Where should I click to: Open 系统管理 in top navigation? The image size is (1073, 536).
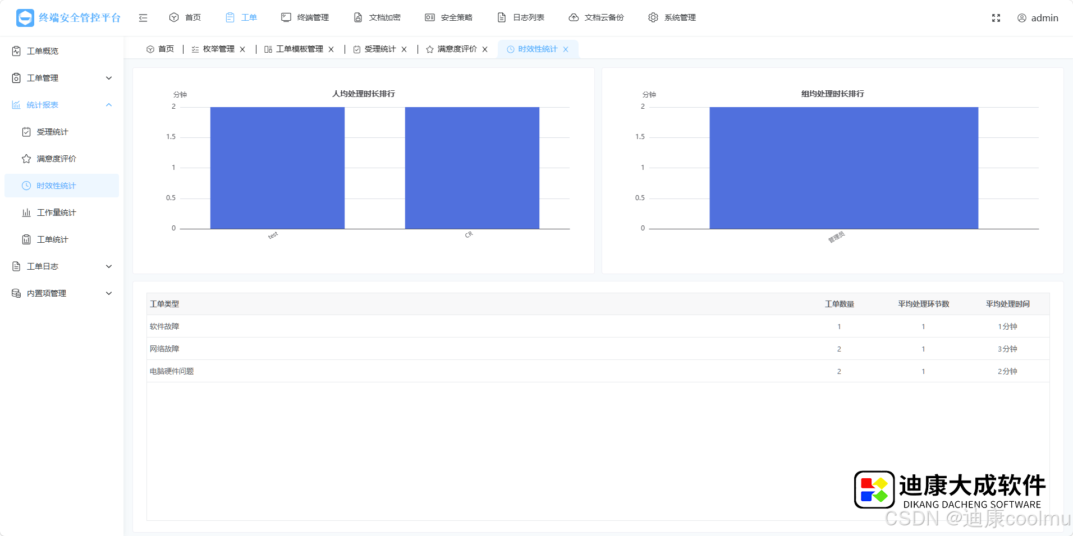[x=672, y=17]
